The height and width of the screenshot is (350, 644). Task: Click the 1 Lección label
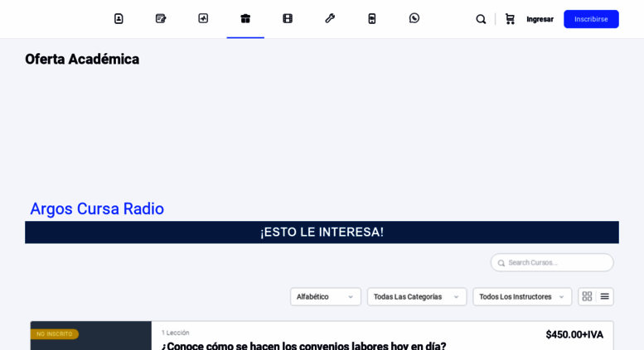(176, 333)
